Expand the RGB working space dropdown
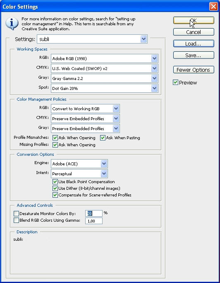This screenshot has width=220, height=283. pos(105,58)
